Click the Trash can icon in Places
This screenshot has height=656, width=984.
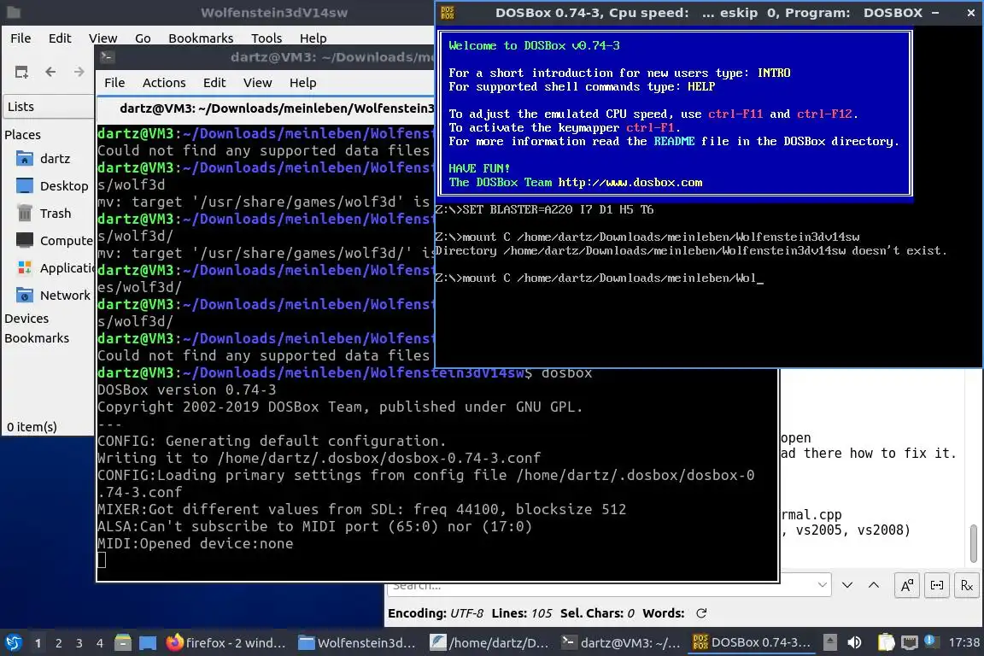25,214
